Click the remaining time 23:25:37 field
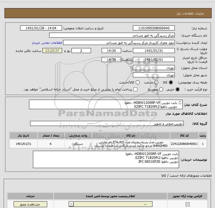This screenshot has width=215, height=208. pos(52,51)
